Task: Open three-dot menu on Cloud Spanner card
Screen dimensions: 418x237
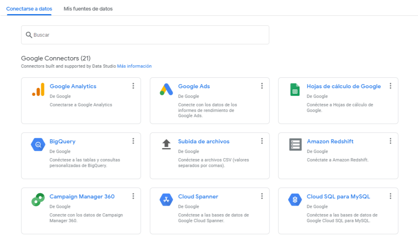Action: point(262,196)
